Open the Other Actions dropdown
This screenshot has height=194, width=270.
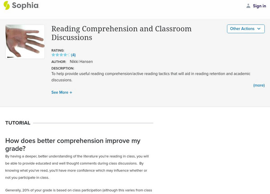pyautogui.click(x=242, y=29)
